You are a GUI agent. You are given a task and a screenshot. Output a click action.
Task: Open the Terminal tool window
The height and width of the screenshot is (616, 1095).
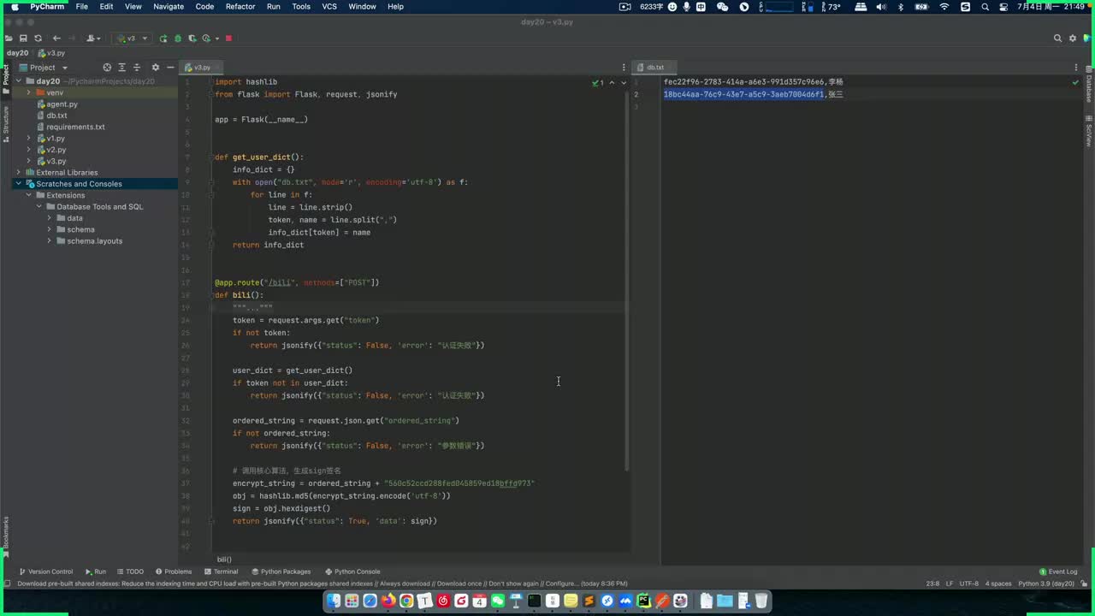221,572
